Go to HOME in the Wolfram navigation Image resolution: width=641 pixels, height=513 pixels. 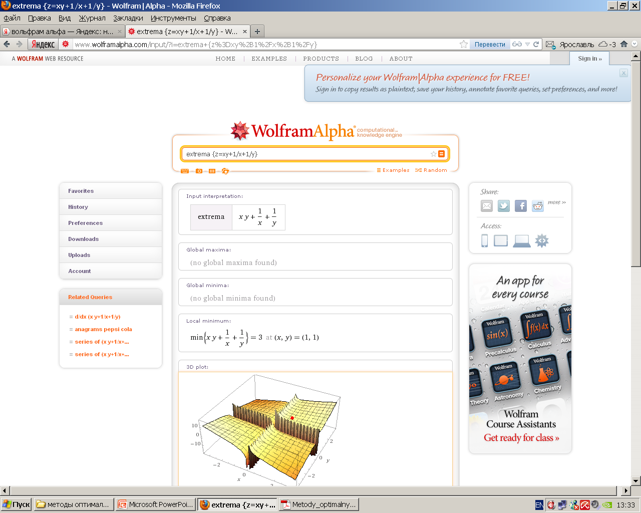point(225,59)
